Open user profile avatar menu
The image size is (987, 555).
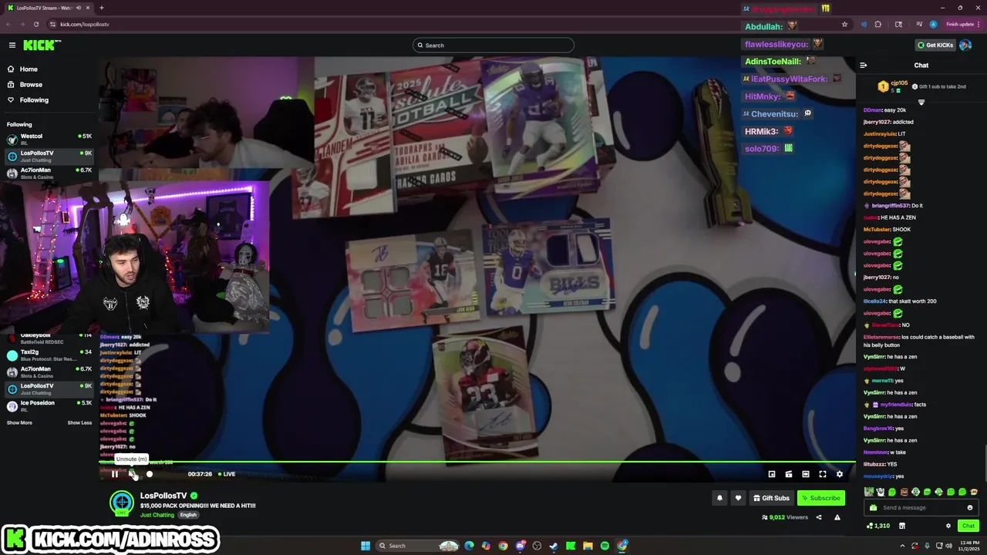965,45
